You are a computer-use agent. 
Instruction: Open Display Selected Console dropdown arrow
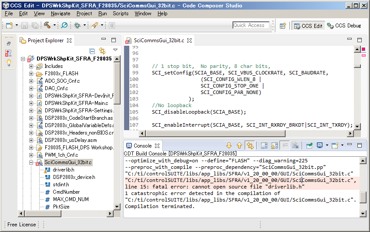pos(327,145)
